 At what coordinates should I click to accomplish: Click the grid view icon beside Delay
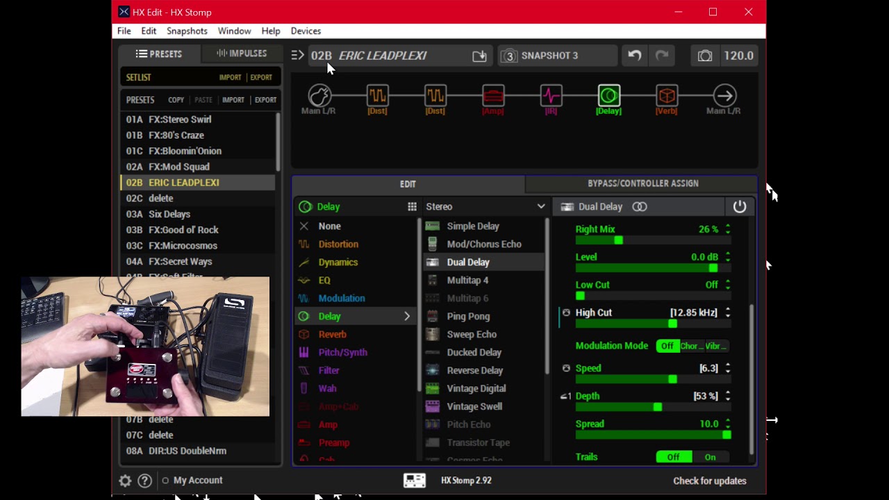pyautogui.click(x=412, y=206)
